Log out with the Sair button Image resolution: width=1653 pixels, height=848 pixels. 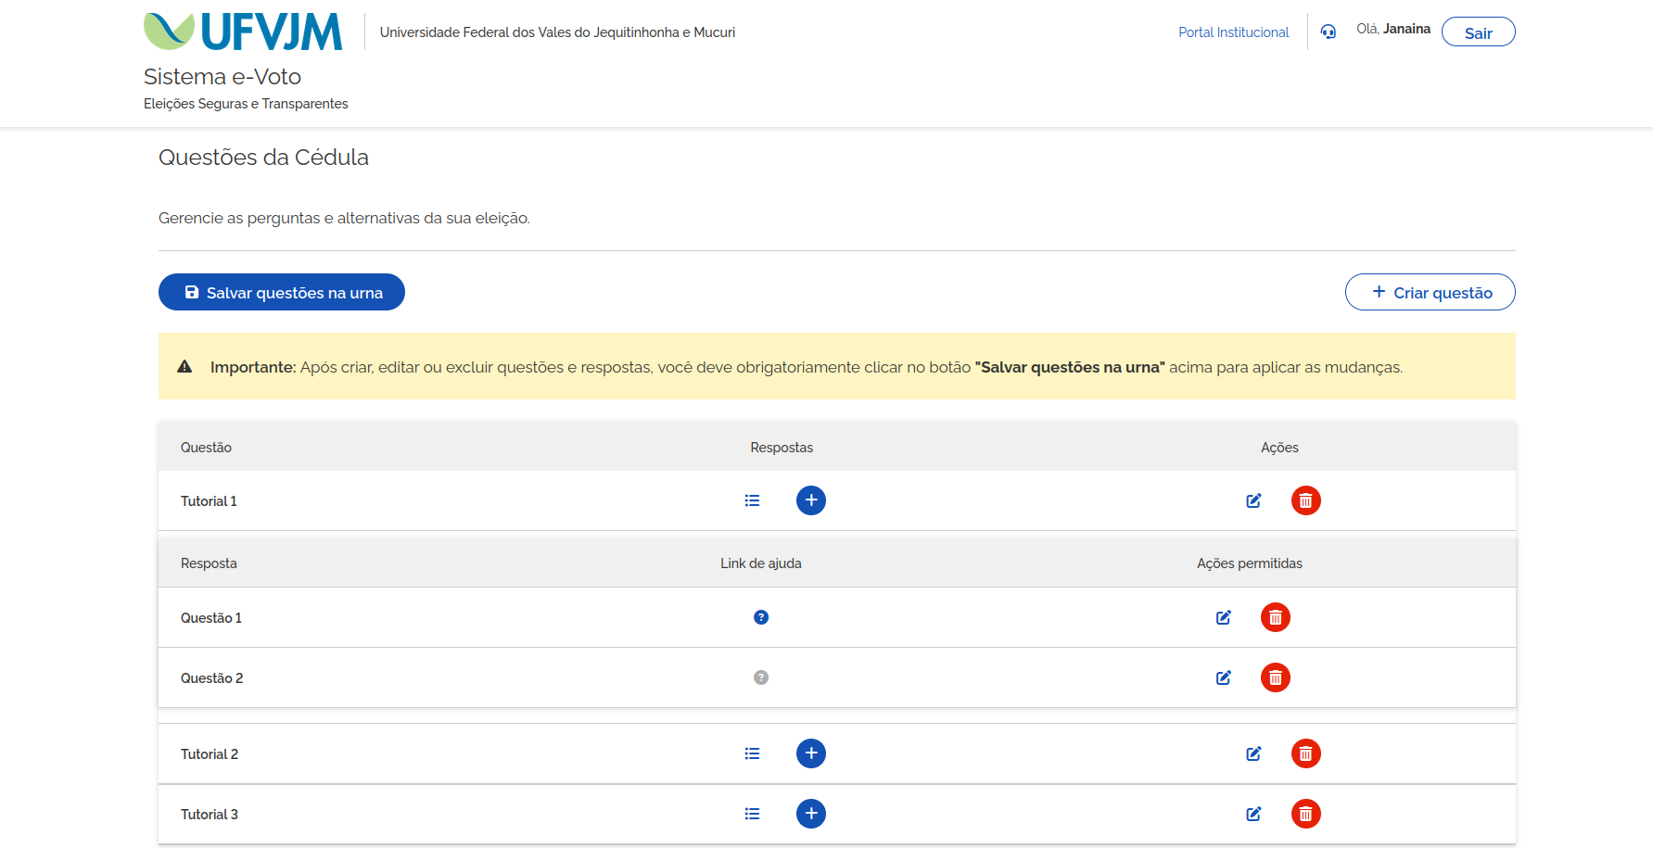(1479, 32)
